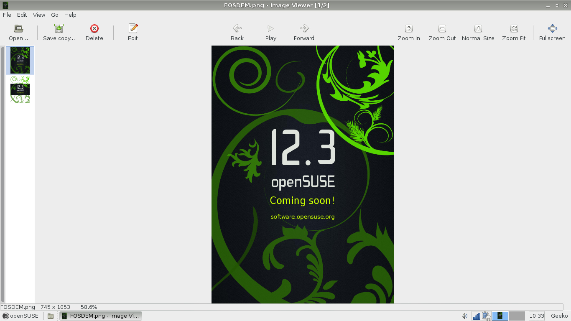The width and height of the screenshot is (571, 321).
Task: Click the Open... toolbar icon
Action: [18, 28]
